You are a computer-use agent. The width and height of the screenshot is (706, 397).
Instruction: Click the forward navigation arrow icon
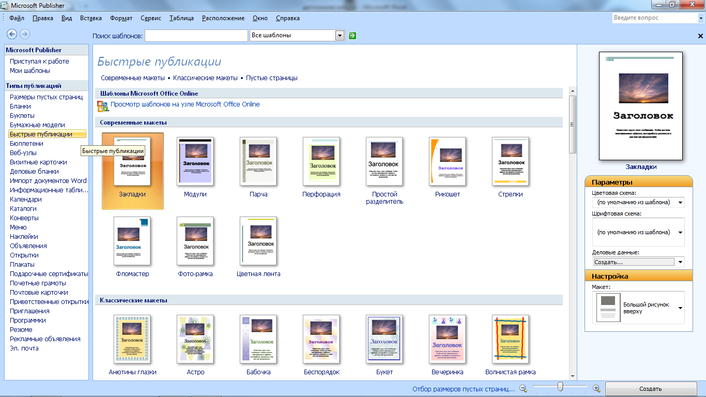tap(24, 34)
